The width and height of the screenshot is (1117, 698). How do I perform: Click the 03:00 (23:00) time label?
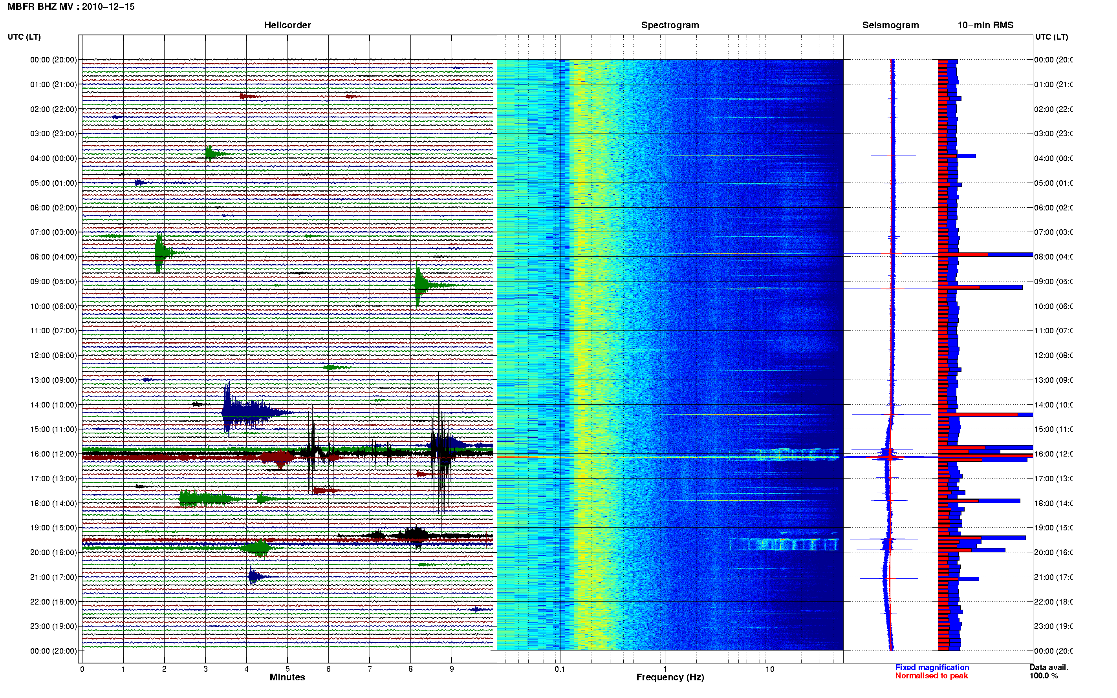[53, 133]
